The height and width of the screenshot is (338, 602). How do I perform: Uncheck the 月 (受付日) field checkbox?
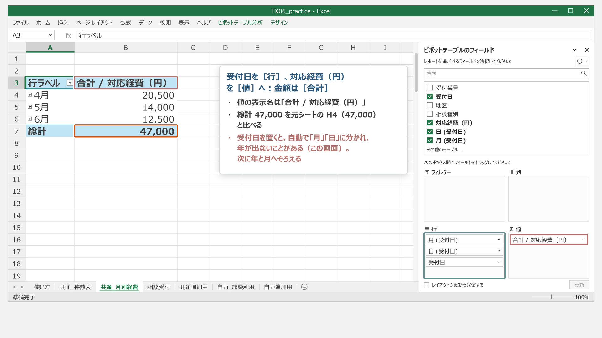430,140
